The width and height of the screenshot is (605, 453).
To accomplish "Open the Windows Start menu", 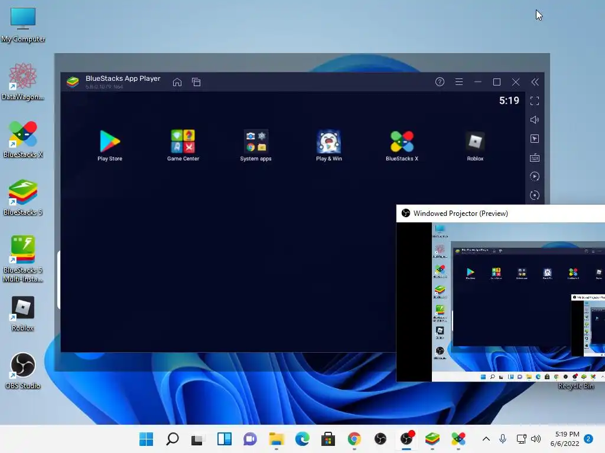I will coord(147,439).
